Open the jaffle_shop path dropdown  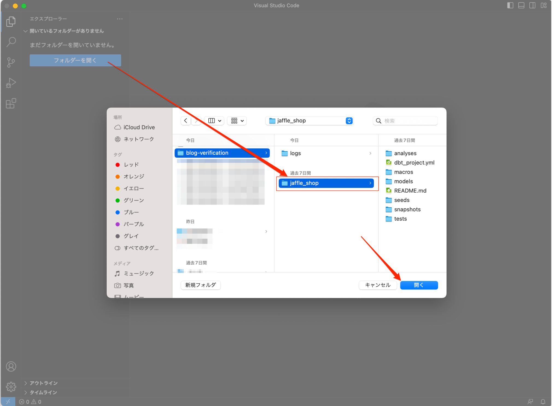pos(349,121)
